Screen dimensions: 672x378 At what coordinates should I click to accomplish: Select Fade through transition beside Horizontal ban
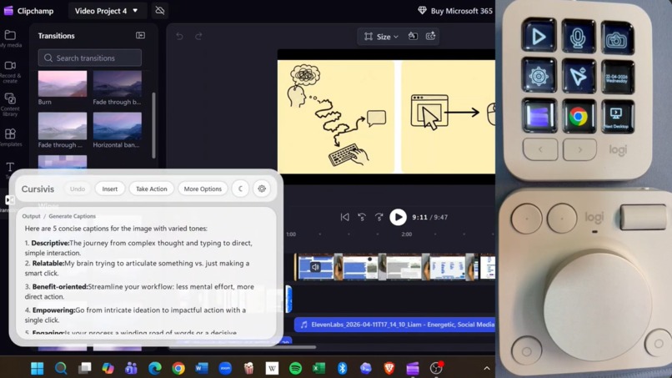click(63, 126)
